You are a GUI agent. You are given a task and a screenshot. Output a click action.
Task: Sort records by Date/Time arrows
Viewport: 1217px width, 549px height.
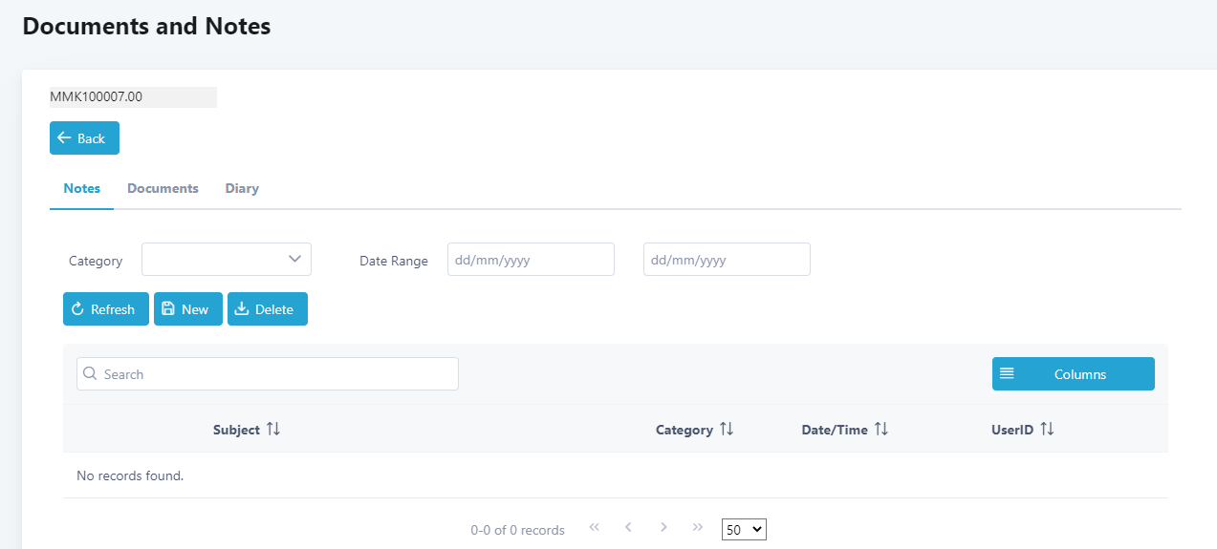coord(881,430)
